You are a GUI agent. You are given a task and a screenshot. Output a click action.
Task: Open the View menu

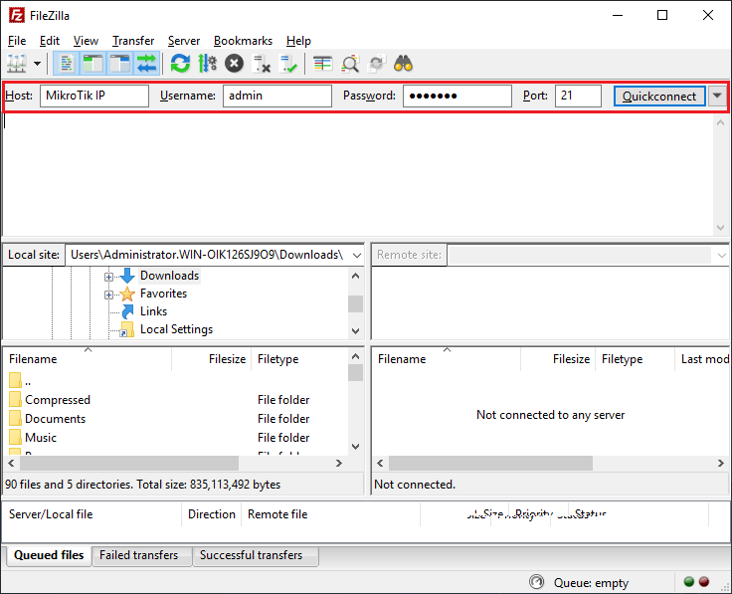click(x=86, y=41)
